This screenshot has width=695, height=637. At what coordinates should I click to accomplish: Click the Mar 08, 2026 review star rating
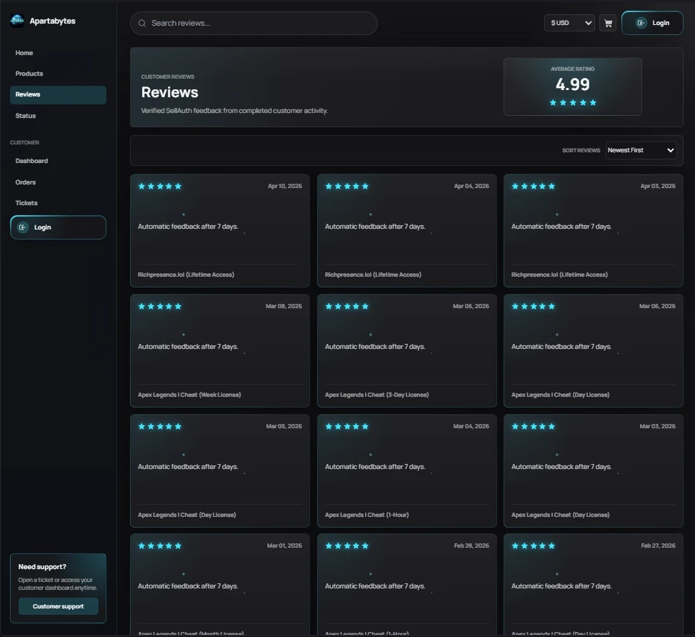click(159, 306)
